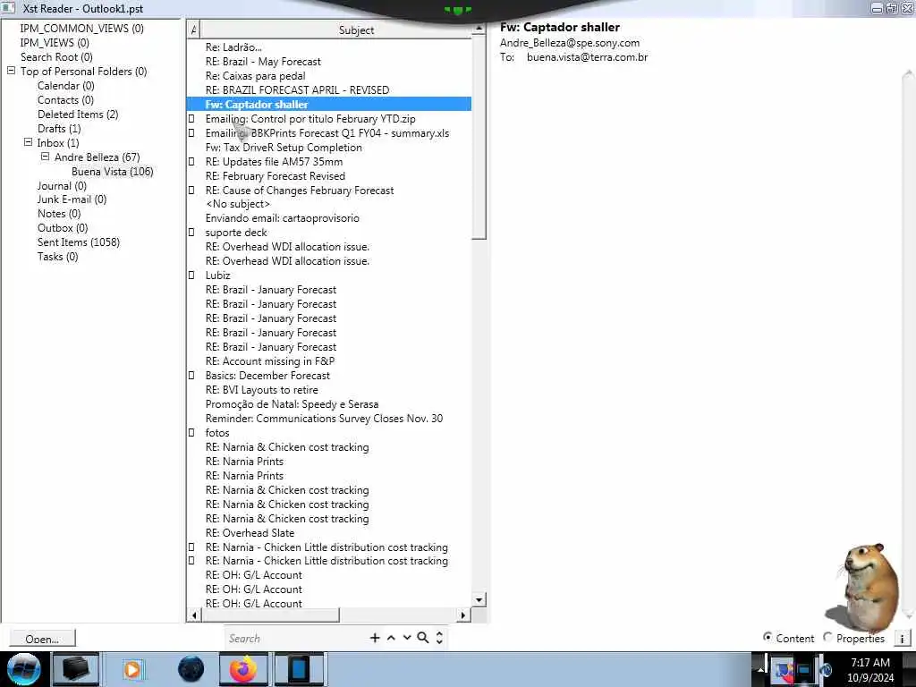Screen dimensions: 916x687
Task: Collapse the Andre Belleza folder node
Action: (45, 157)
